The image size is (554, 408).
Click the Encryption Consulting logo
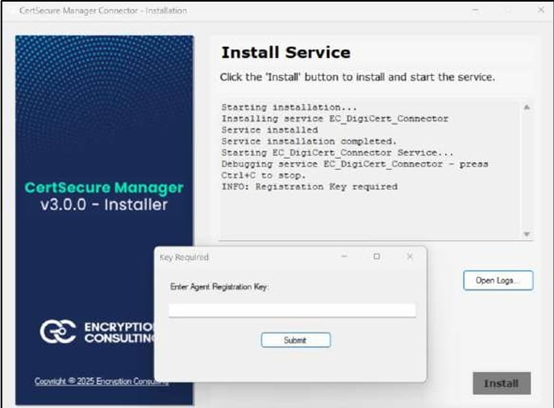[97, 331]
